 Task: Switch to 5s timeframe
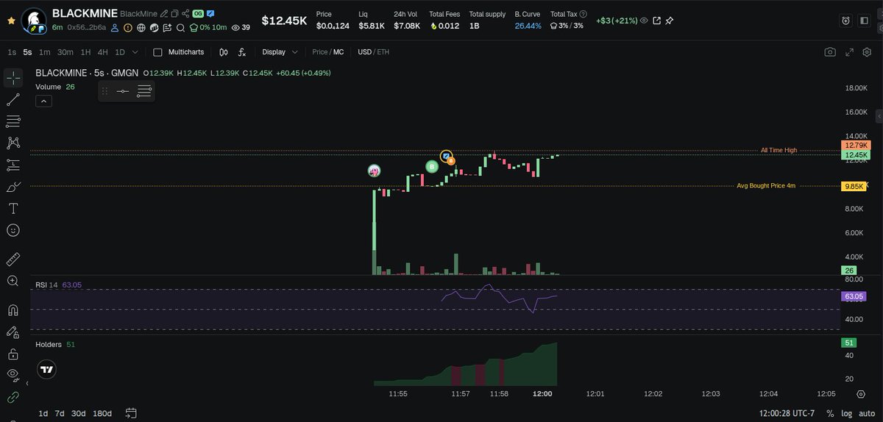click(x=27, y=52)
